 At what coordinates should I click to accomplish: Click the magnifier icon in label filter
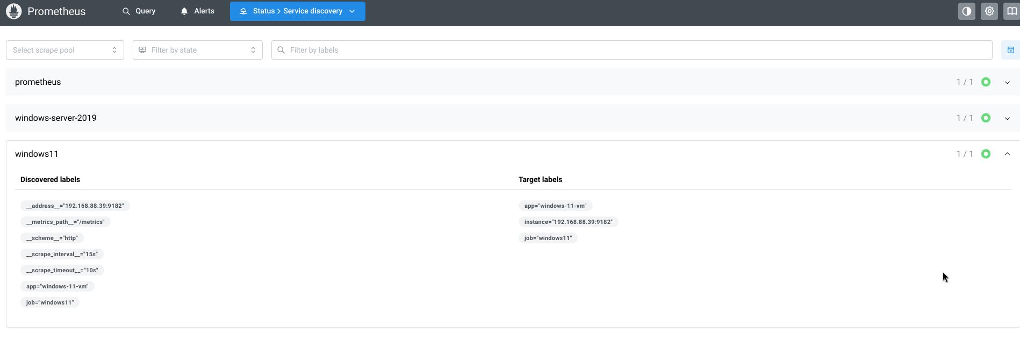pos(281,50)
